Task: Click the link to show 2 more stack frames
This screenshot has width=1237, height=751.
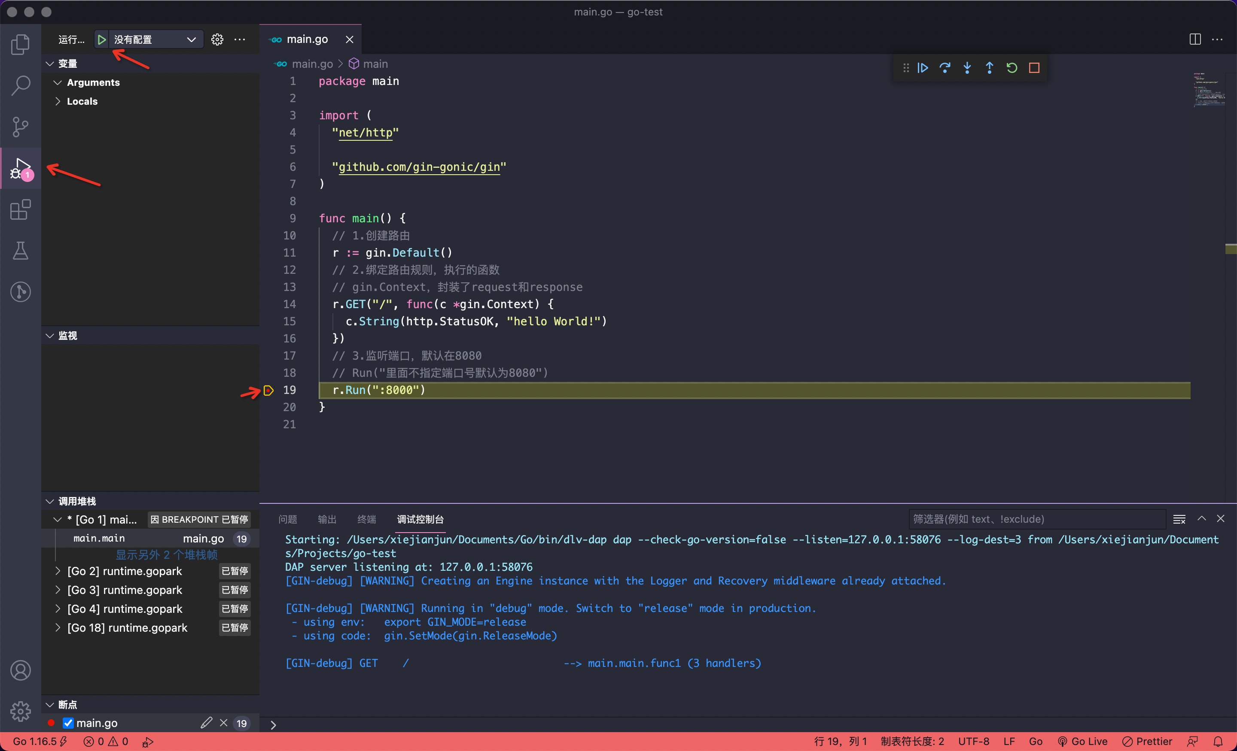Action: pyautogui.click(x=166, y=555)
